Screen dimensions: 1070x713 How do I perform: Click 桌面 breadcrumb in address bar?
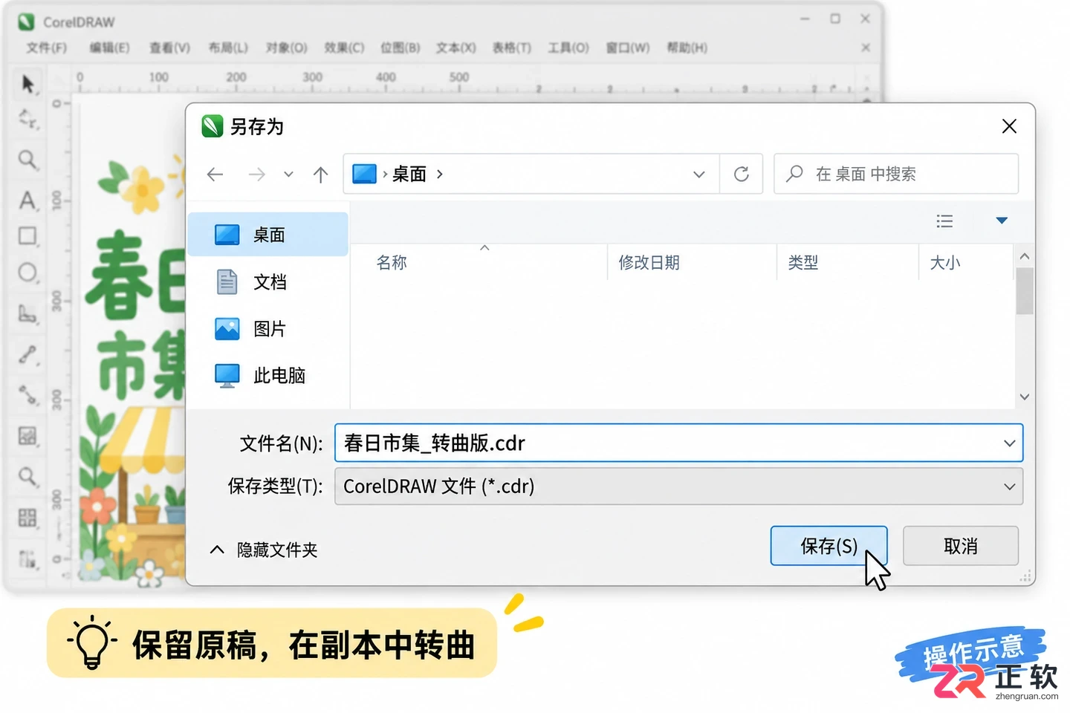point(409,174)
